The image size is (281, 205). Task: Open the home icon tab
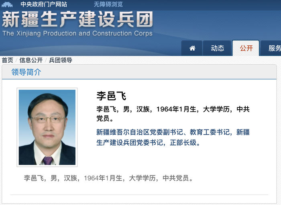192,48
